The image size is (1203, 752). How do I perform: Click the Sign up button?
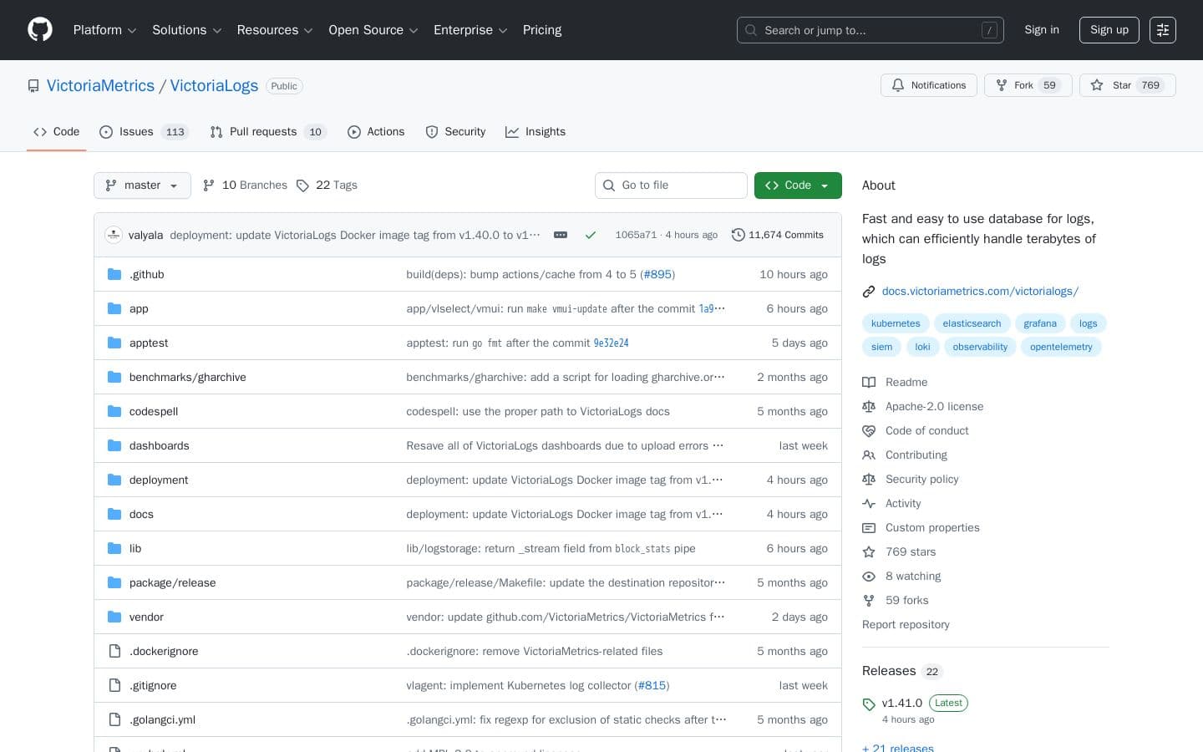[1109, 30]
